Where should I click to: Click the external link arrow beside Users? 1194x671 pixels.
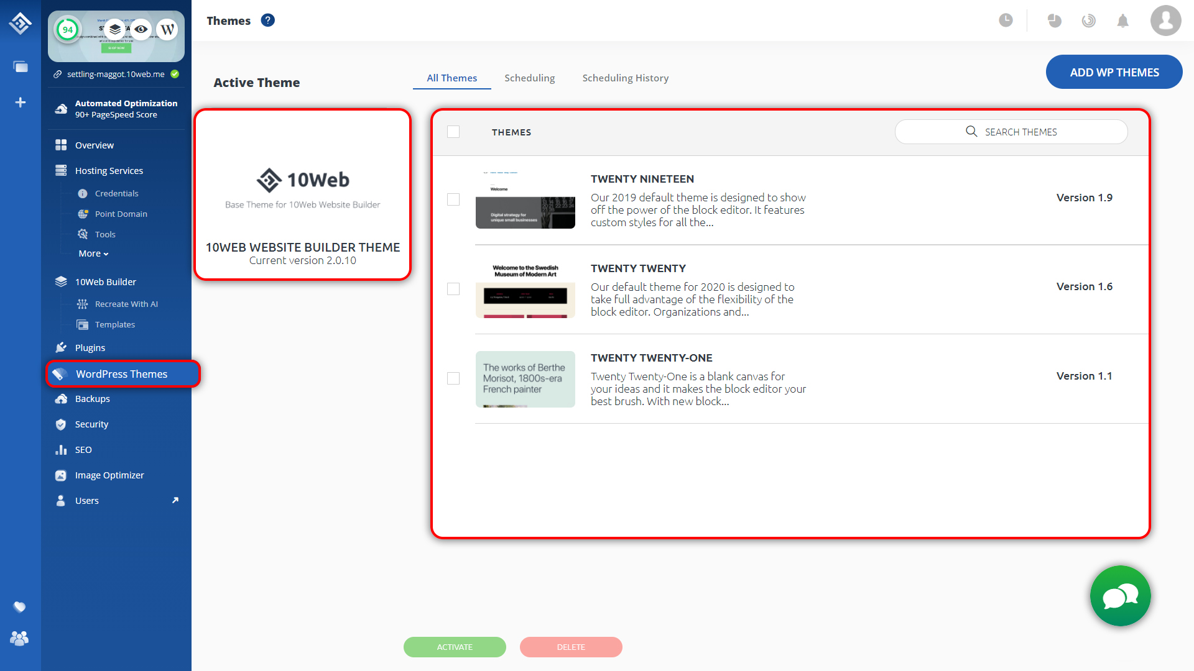click(x=175, y=500)
